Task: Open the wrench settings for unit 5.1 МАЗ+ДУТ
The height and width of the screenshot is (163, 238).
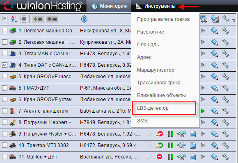Action: 226,88
